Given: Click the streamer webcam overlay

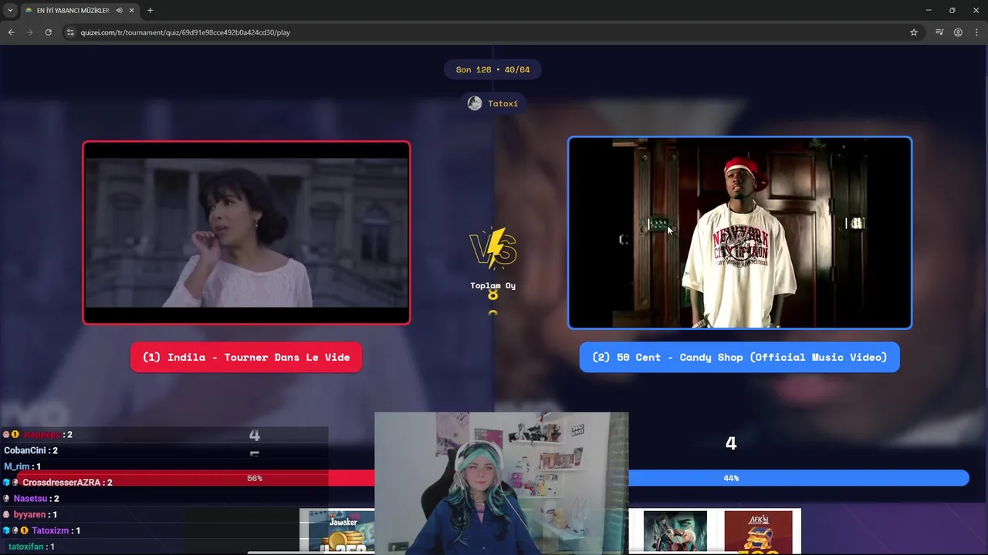Looking at the screenshot, I should coord(502,483).
